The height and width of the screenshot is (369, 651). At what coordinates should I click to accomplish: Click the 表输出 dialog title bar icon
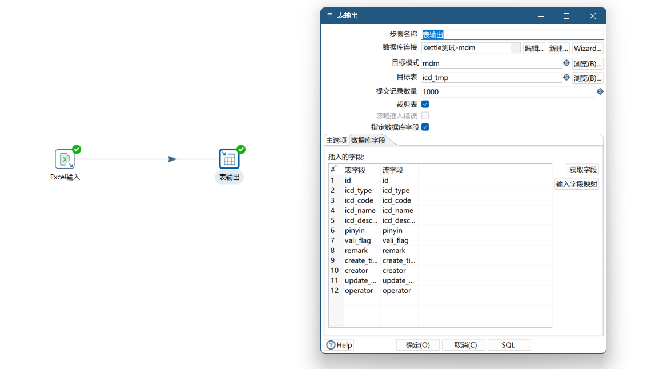(x=329, y=16)
